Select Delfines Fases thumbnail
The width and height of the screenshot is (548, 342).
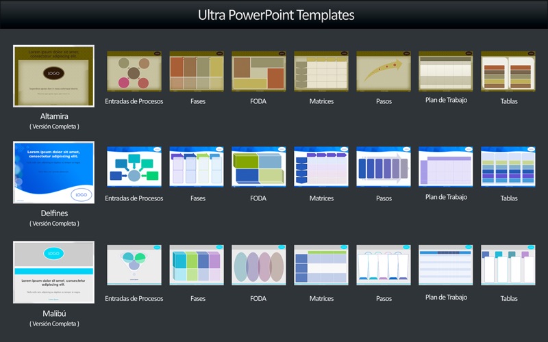click(x=197, y=167)
